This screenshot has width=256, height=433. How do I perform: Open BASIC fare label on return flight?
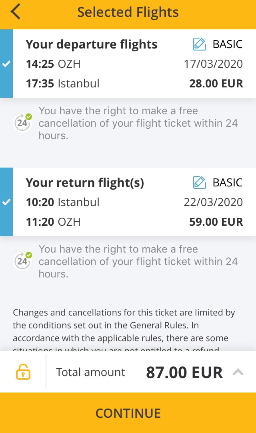pos(228,182)
